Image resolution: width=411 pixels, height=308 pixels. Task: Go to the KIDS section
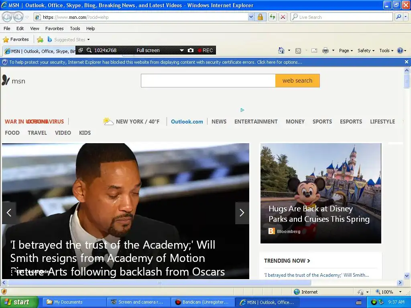point(85,133)
